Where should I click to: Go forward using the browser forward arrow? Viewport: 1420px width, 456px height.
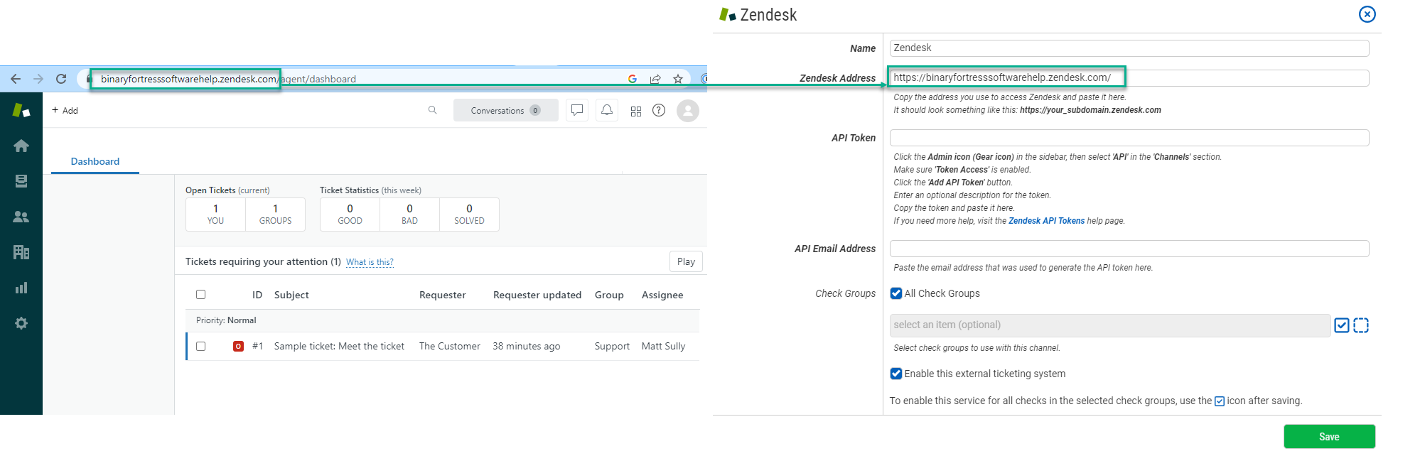[x=38, y=79]
